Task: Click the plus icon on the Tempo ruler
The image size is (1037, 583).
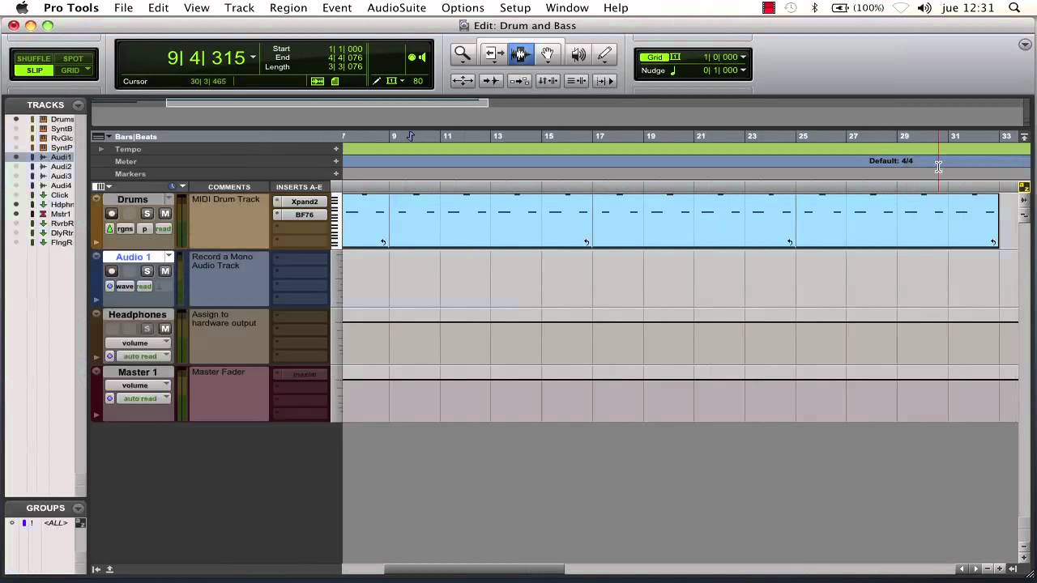Action: [335, 149]
